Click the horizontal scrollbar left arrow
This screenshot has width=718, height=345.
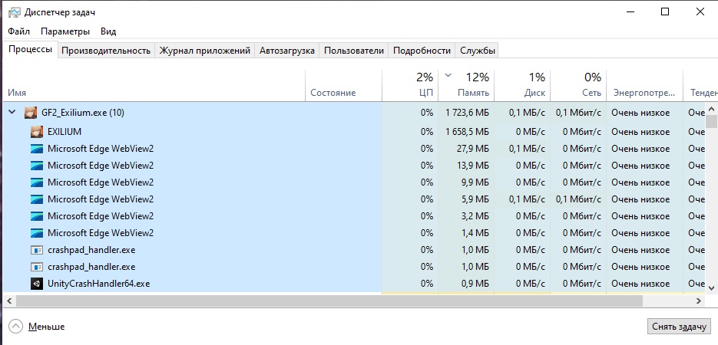(8, 301)
